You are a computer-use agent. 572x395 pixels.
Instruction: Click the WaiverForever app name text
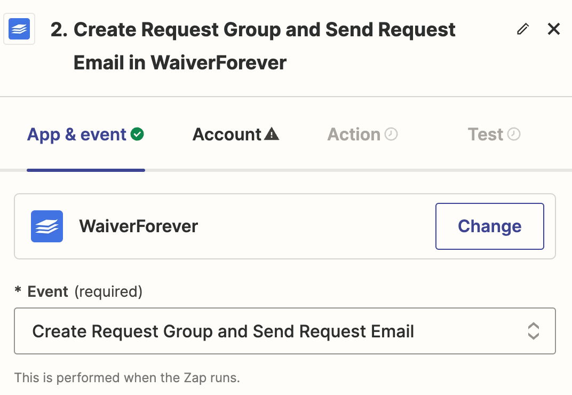pyautogui.click(x=137, y=226)
